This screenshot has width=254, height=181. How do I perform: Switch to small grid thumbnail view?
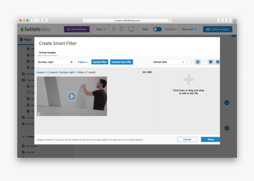tap(191, 62)
